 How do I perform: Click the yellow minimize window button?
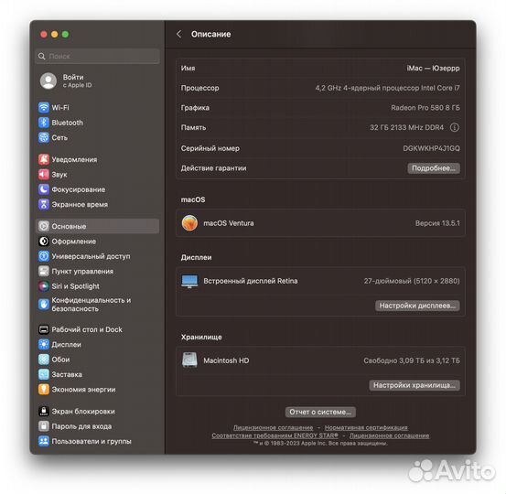(x=55, y=34)
